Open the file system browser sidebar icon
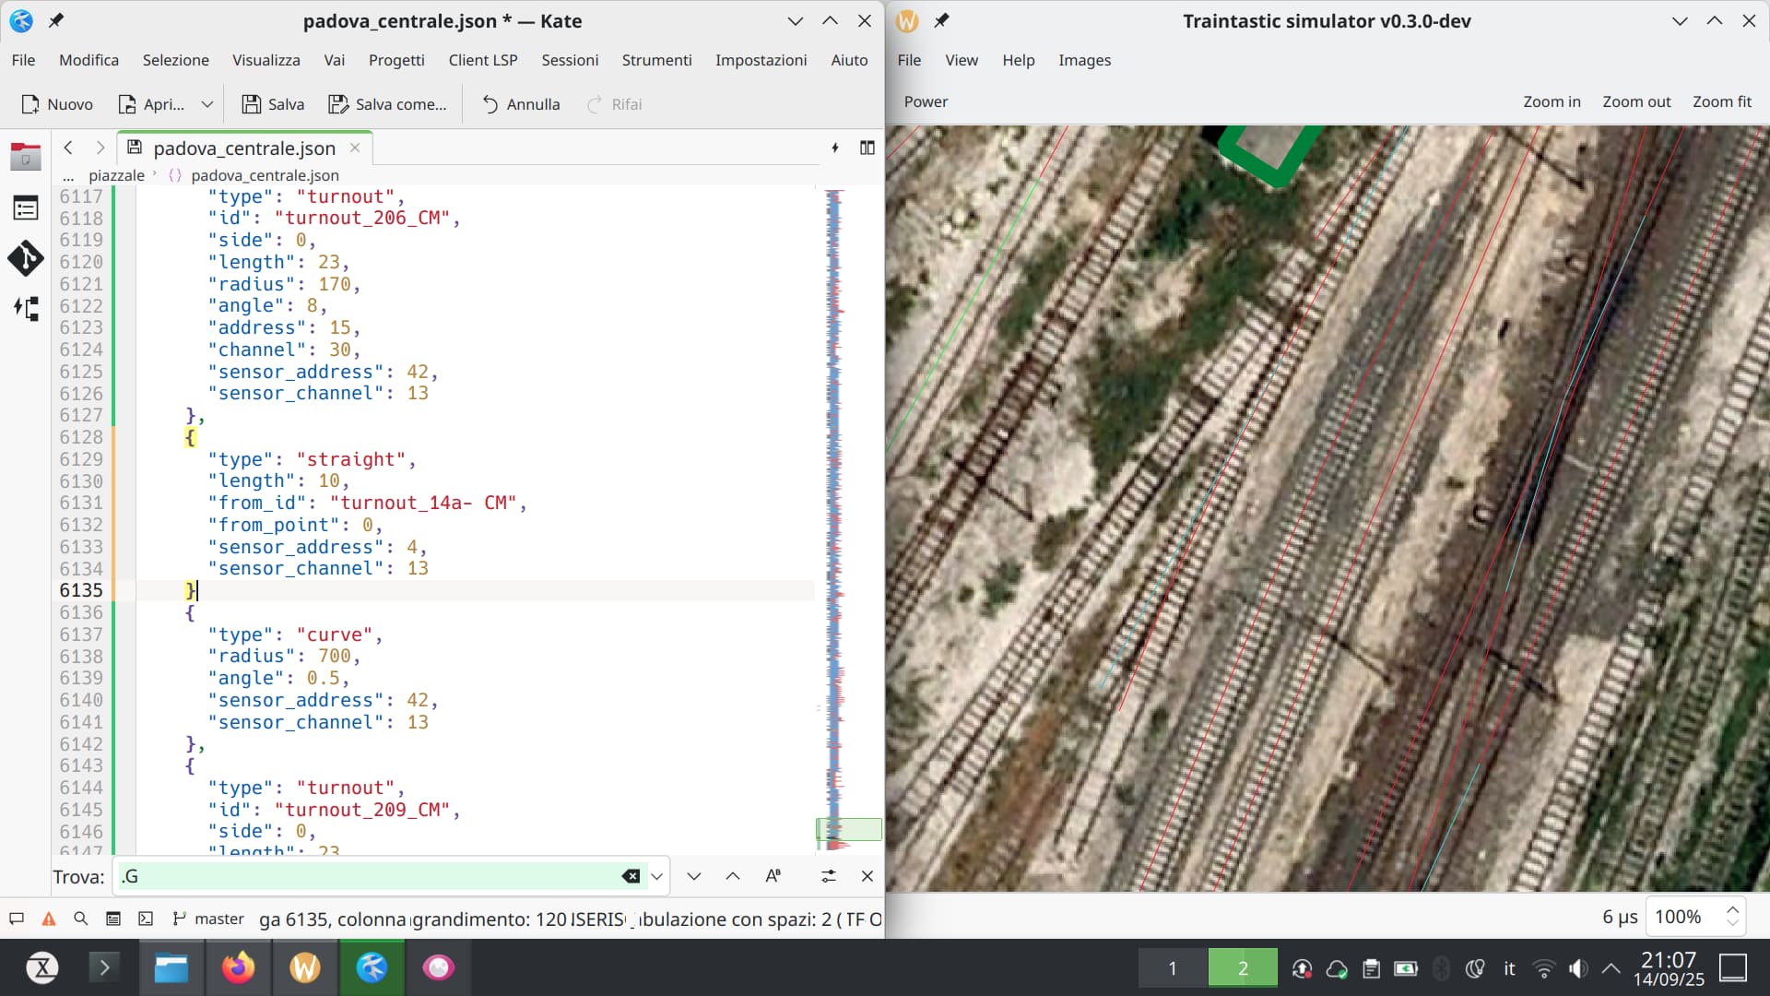This screenshot has height=996, width=1770. 26,158
